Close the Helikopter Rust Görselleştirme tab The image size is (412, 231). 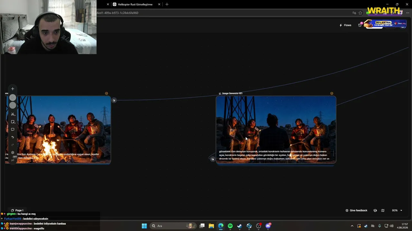pos(159,4)
